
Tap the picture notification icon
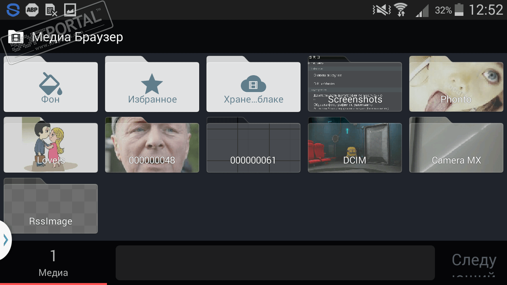pos(70,10)
